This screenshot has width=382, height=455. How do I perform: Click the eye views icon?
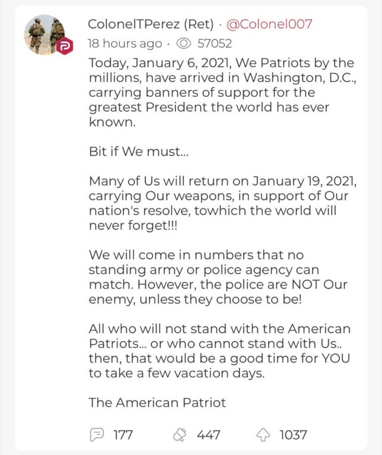pyautogui.click(x=184, y=44)
